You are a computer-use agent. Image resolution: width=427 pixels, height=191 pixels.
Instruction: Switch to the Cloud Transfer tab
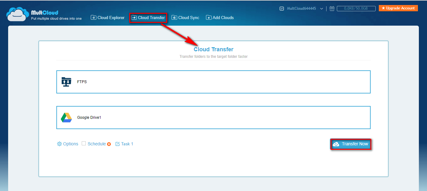click(148, 18)
